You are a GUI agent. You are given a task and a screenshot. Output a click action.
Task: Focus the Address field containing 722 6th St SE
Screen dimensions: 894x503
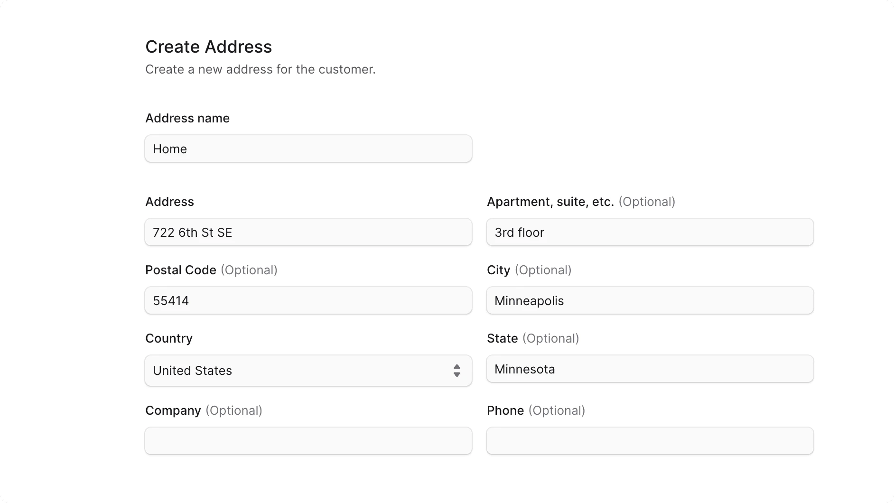pos(308,232)
